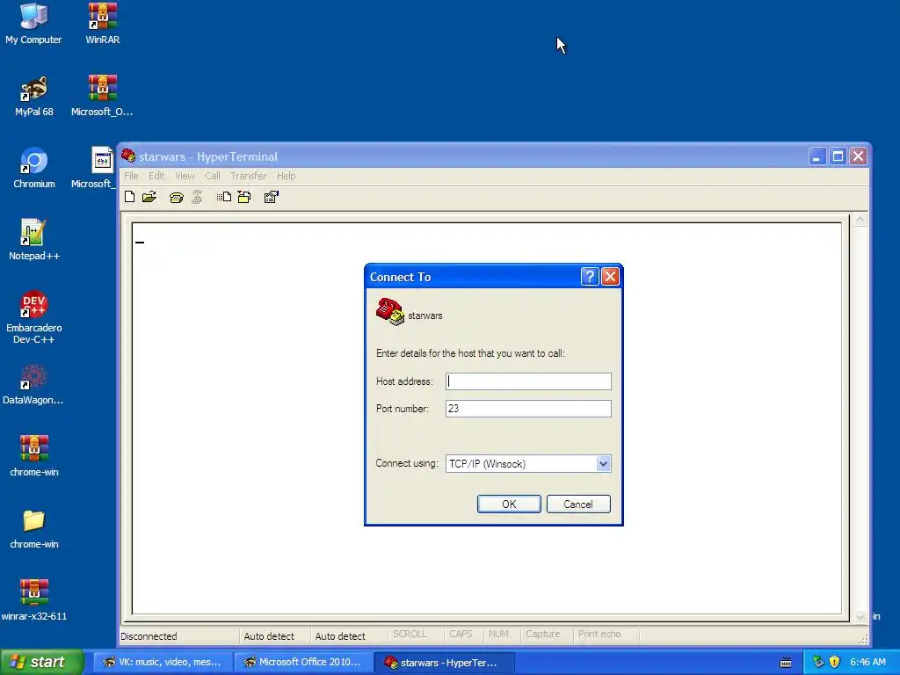Image resolution: width=900 pixels, height=675 pixels.
Task: Click the Call telephone toolbar icon
Action: click(176, 198)
